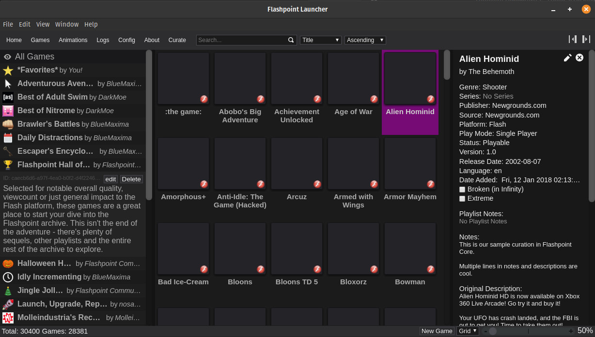Open Daily Distractions calendar icon
Viewport: 595px width, 337px height.
pyautogui.click(x=8, y=138)
